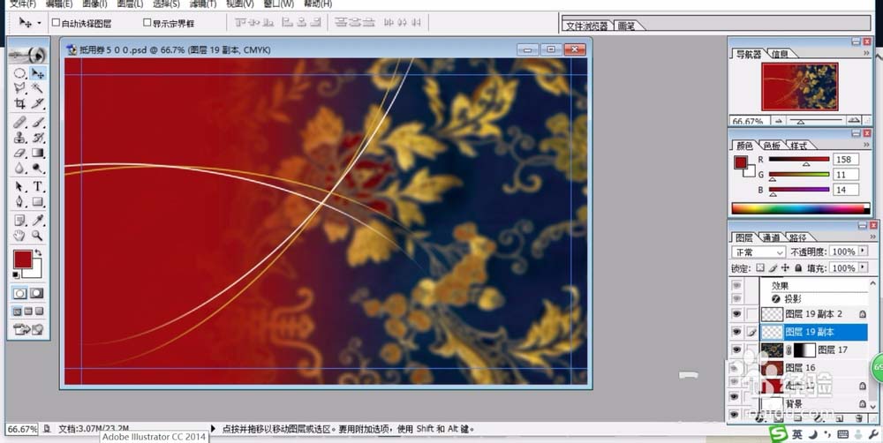Select the Gradient tool
The height and width of the screenshot is (443, 883).
pyautogui.click(x=38, y=153)
